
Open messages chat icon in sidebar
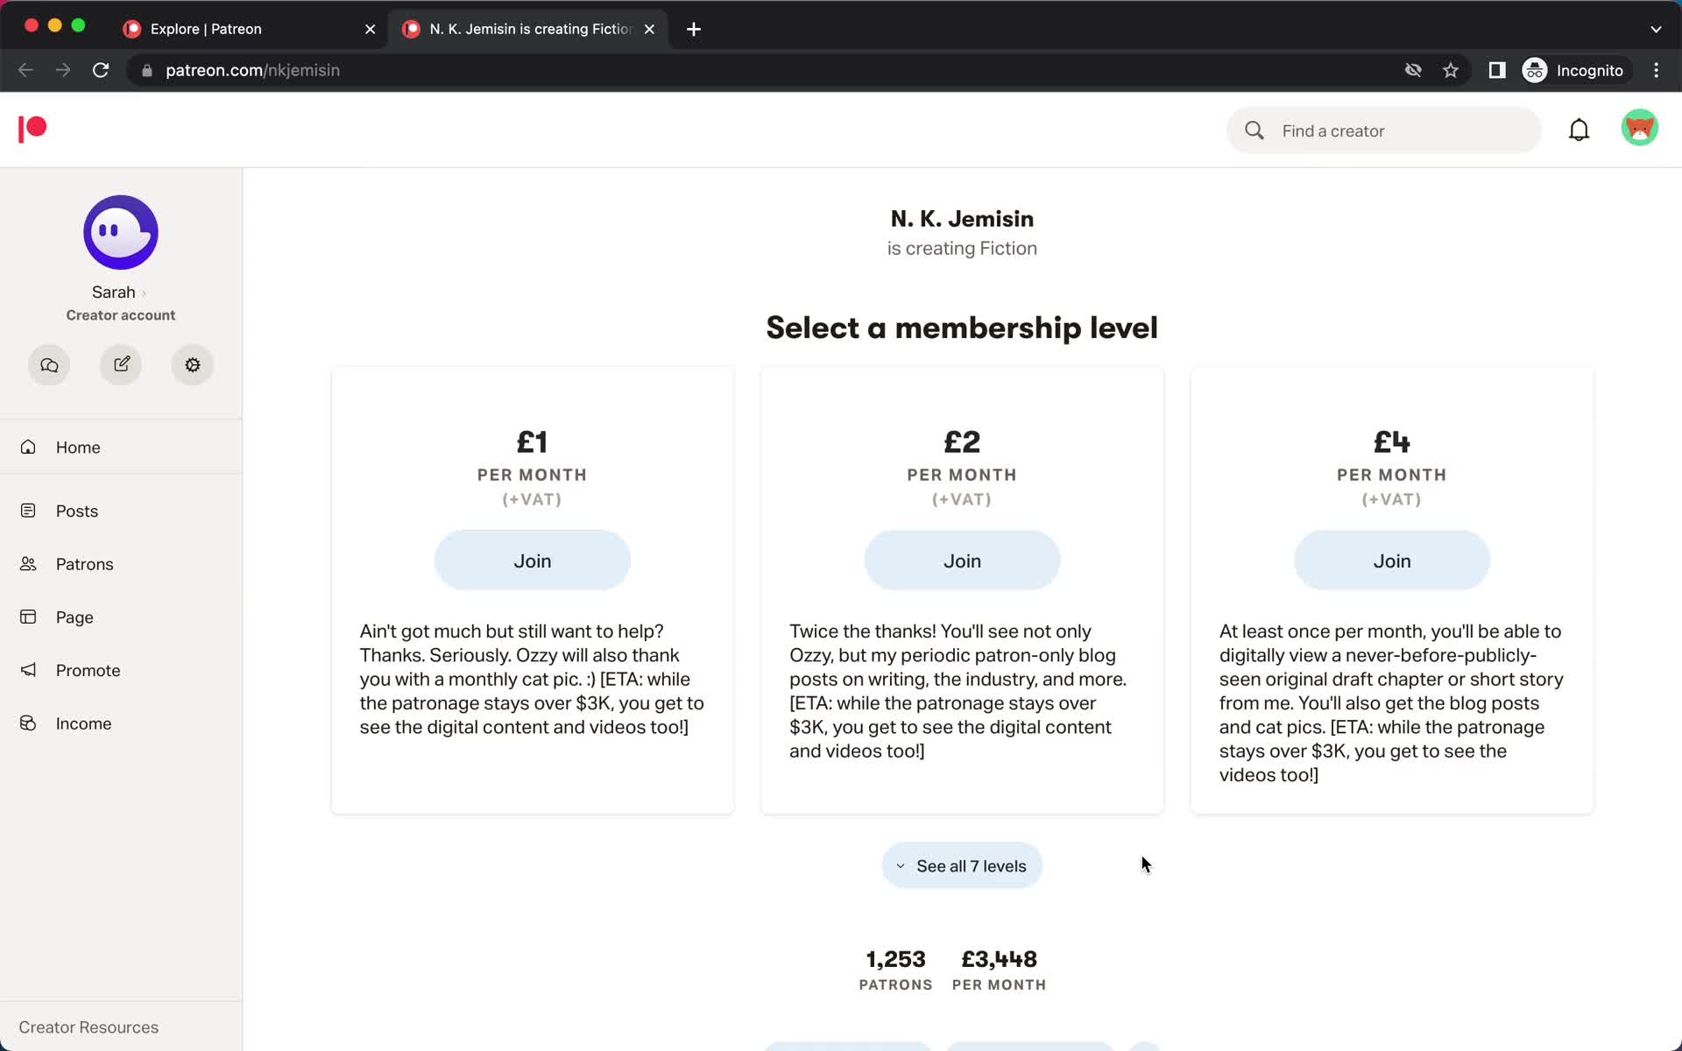pos(49,364)
